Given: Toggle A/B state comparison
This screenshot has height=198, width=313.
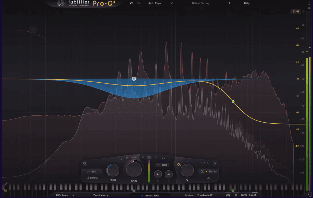Looking at the screenshot, I should tap(150, 3).
